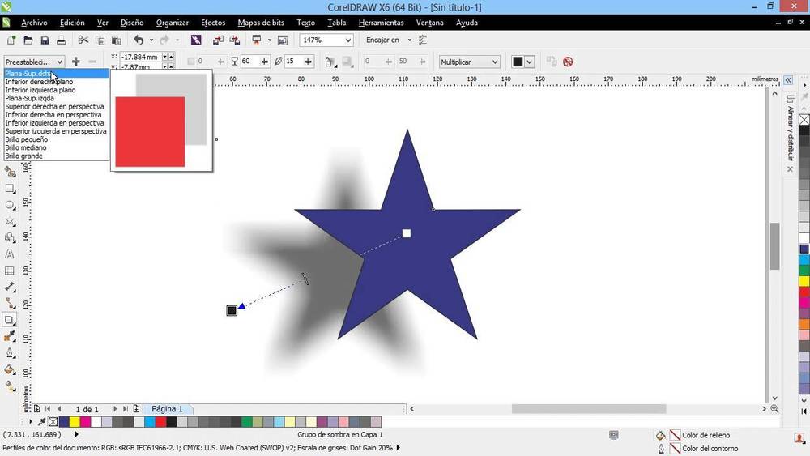Open the Efectos menu
Screen dimensions: 810x456
[x=213, y=23]
